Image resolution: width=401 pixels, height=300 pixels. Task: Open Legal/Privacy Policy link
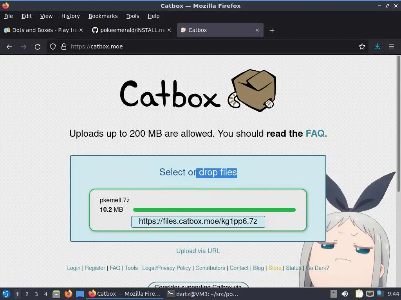point(166,268)
